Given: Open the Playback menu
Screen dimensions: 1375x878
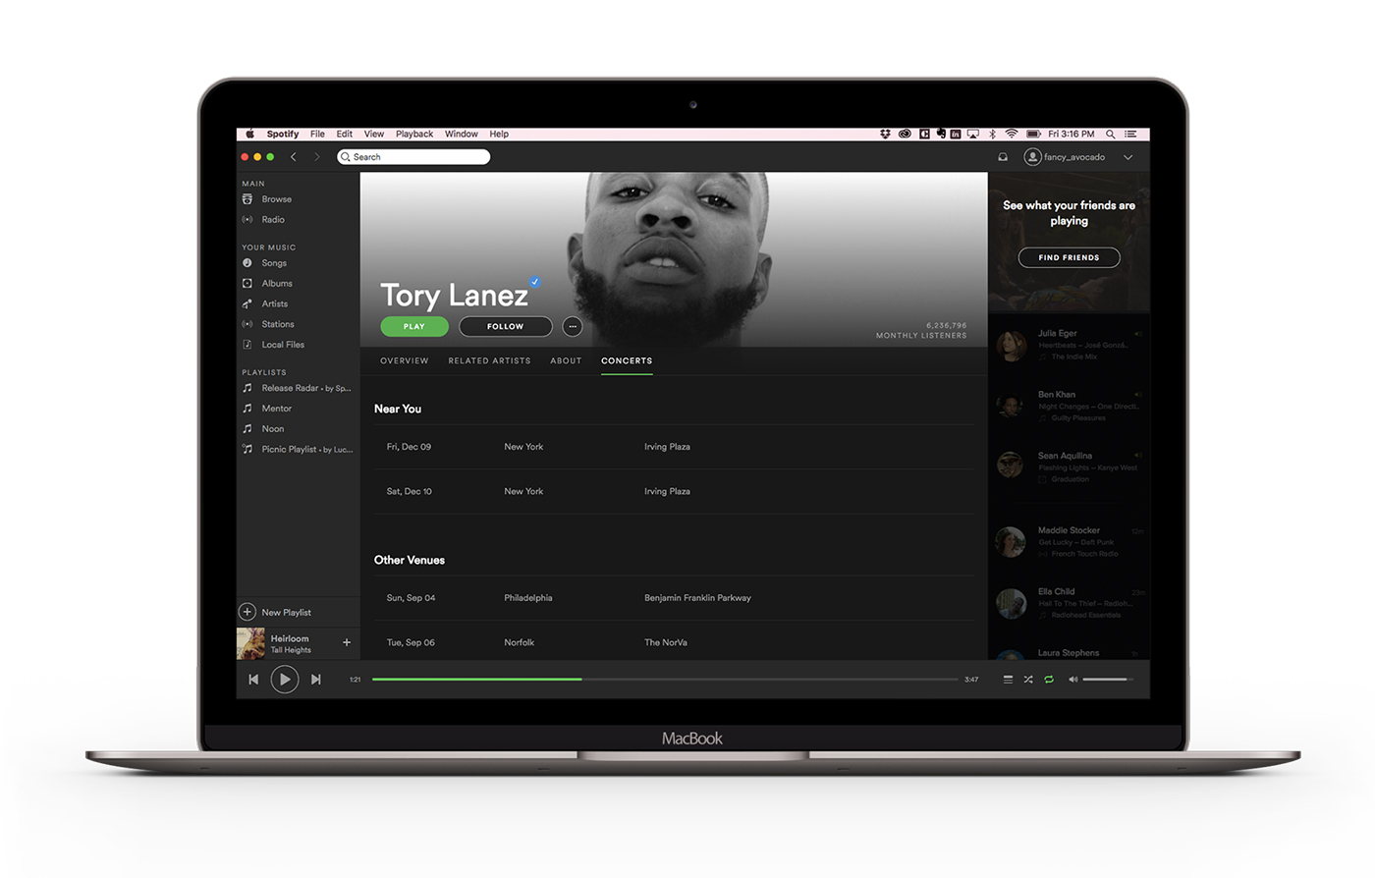Looking at the screenshot, I should pos(414,135).
